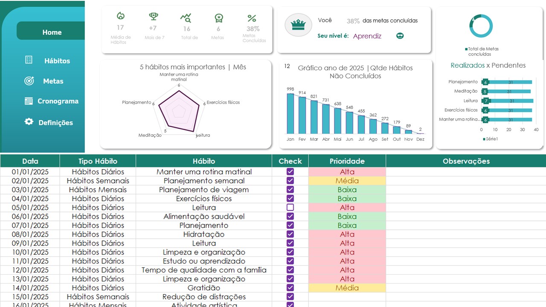Uncheck the 01/01/2025 Manter uma rotina matinal checkbox
546x307 pixels.
point(290,171)
